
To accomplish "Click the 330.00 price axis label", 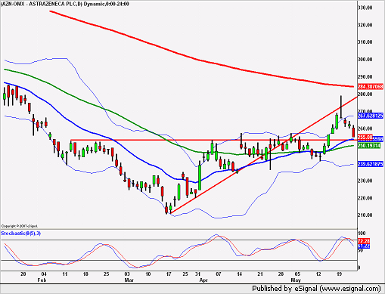I will coord(365,8).
